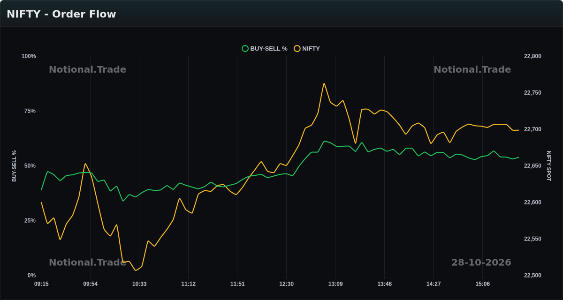This screenshot has height=300, width=563.
Task: Click the 22,700 right axis label
Action: tap(533, 129)
